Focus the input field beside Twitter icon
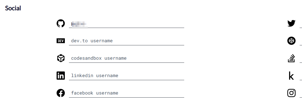The height and width of the screenshot is (104, 302). [x=301, y=24]
